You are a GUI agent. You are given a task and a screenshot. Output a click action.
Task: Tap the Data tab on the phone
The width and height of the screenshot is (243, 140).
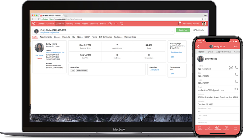coord(210,52)
